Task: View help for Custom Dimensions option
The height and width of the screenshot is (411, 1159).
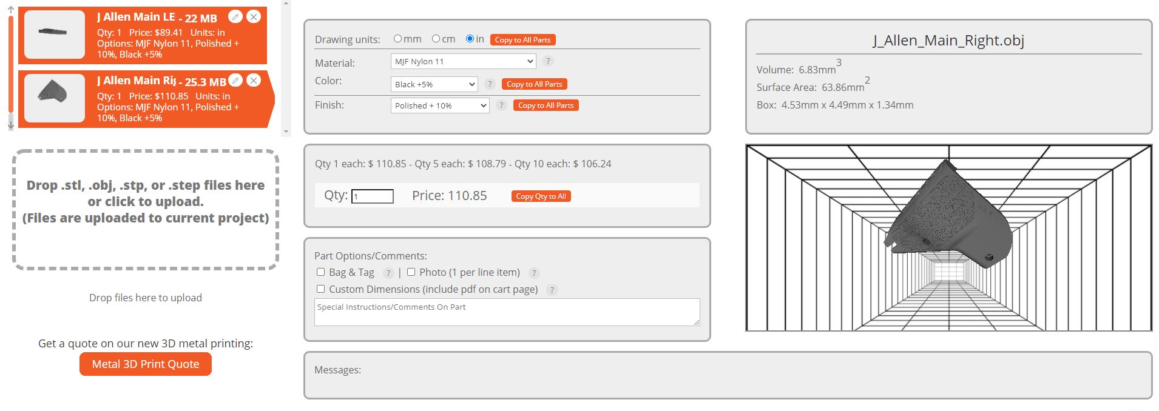Action: coord(552,290)
